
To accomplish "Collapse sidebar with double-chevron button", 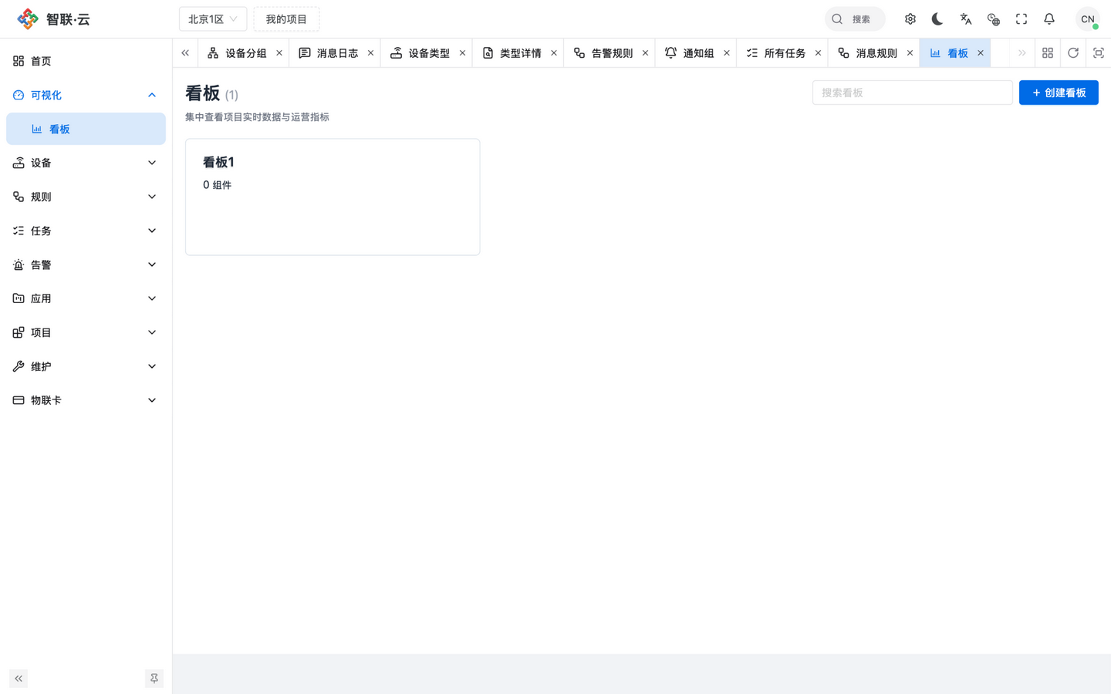I will (x=19, y=679).
